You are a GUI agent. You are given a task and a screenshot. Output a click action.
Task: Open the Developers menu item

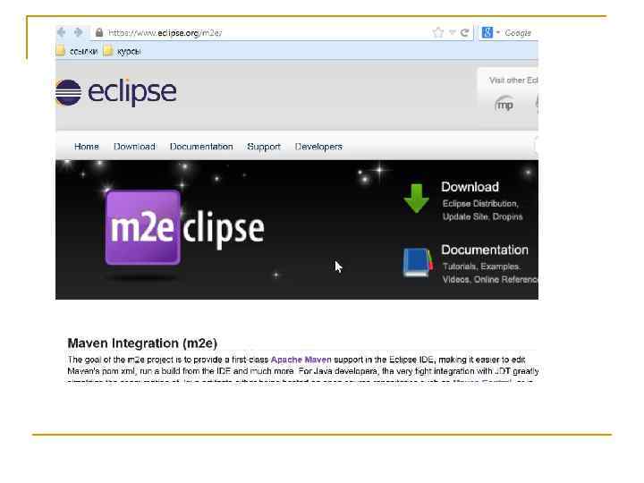tap(318, 147)
